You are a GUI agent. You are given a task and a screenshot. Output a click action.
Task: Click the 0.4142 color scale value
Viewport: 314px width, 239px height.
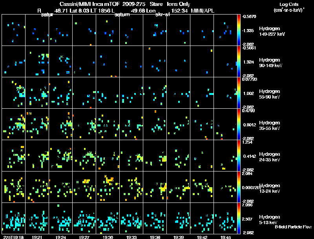tap(250, 156)
